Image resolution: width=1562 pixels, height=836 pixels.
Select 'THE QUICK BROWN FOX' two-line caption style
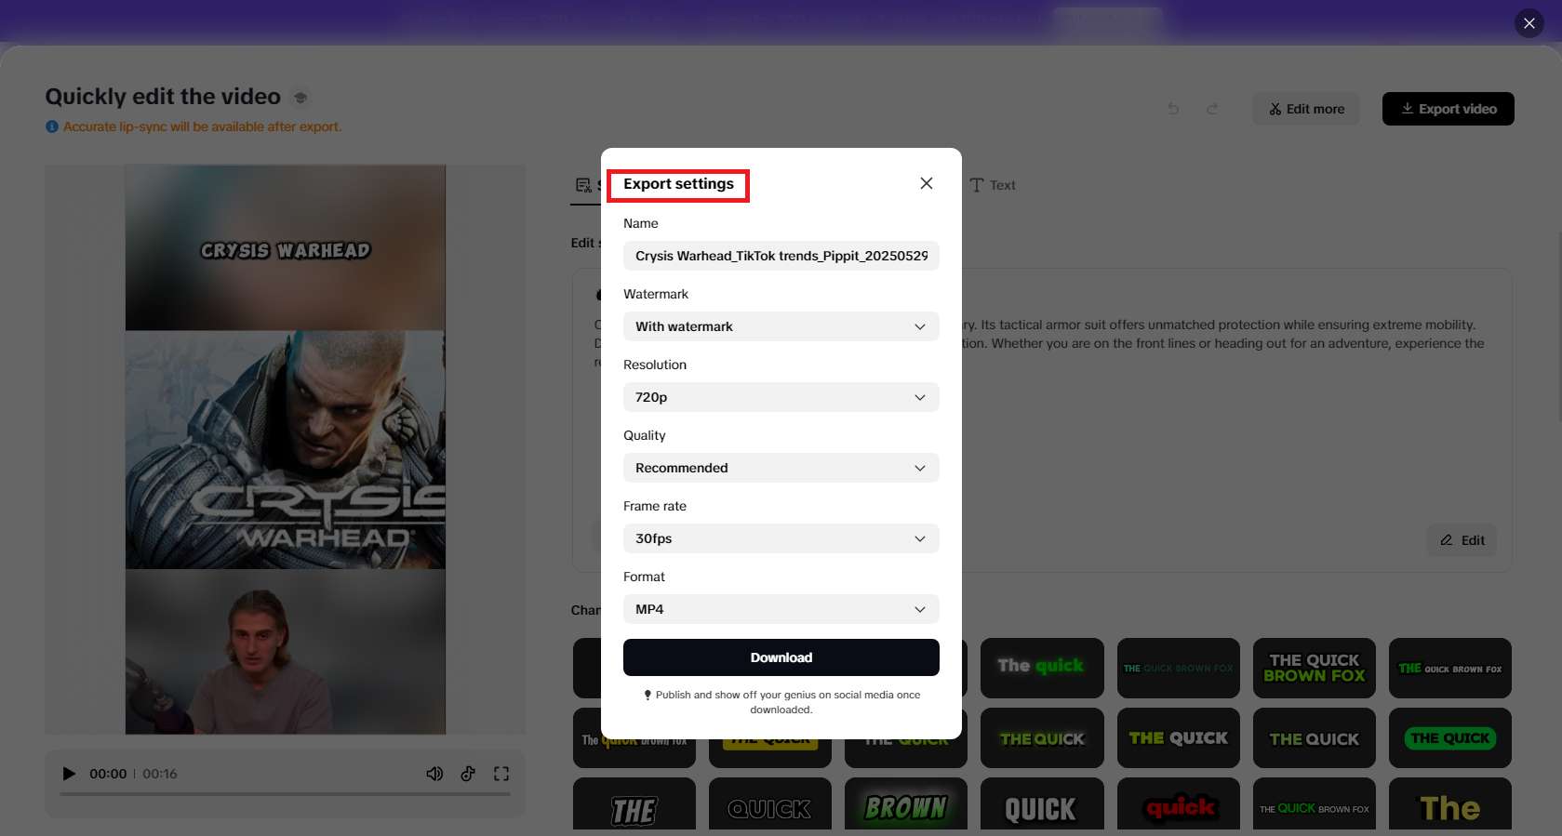coord(1314,668)
